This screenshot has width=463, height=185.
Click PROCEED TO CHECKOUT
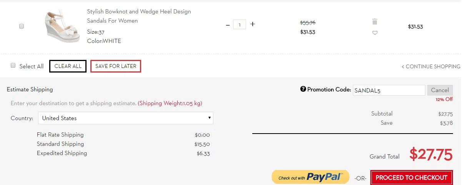(411, 178)
